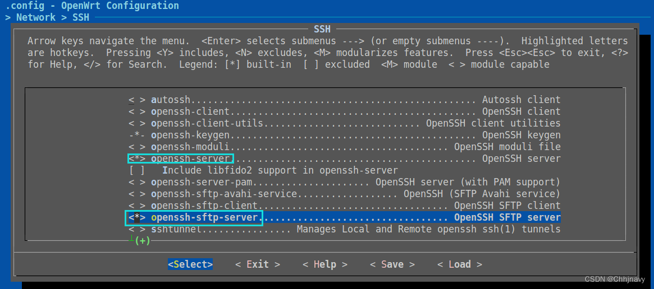Toggle the autossh package selection box
This screenshot has height=289, width=654.
click(x=137, y=100)
